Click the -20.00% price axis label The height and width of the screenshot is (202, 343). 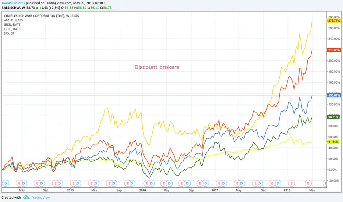coord(333,181)
